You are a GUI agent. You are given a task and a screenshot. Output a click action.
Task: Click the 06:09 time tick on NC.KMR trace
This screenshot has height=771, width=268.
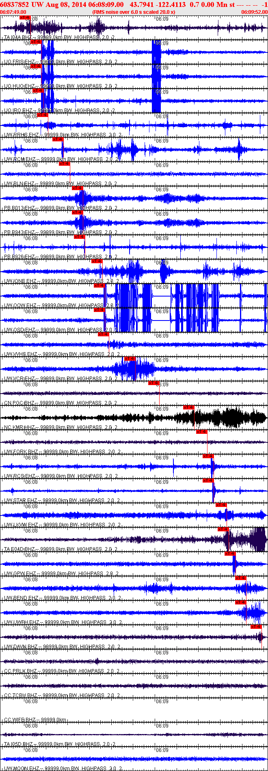[x=162, y=409]
